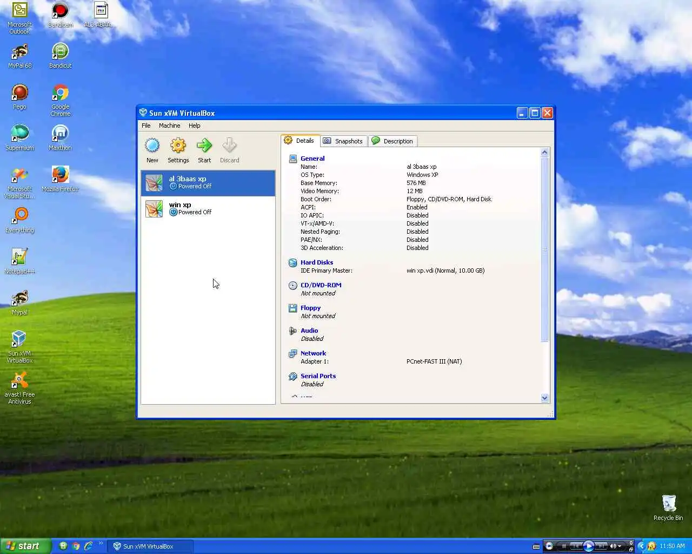This screenshot has height=554, width=692.
Task: Click the 'win xp' machine thumbnail icon
Action: click(x=154, y=209)
